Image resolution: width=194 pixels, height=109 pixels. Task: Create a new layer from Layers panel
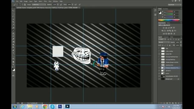pos(176,103)
